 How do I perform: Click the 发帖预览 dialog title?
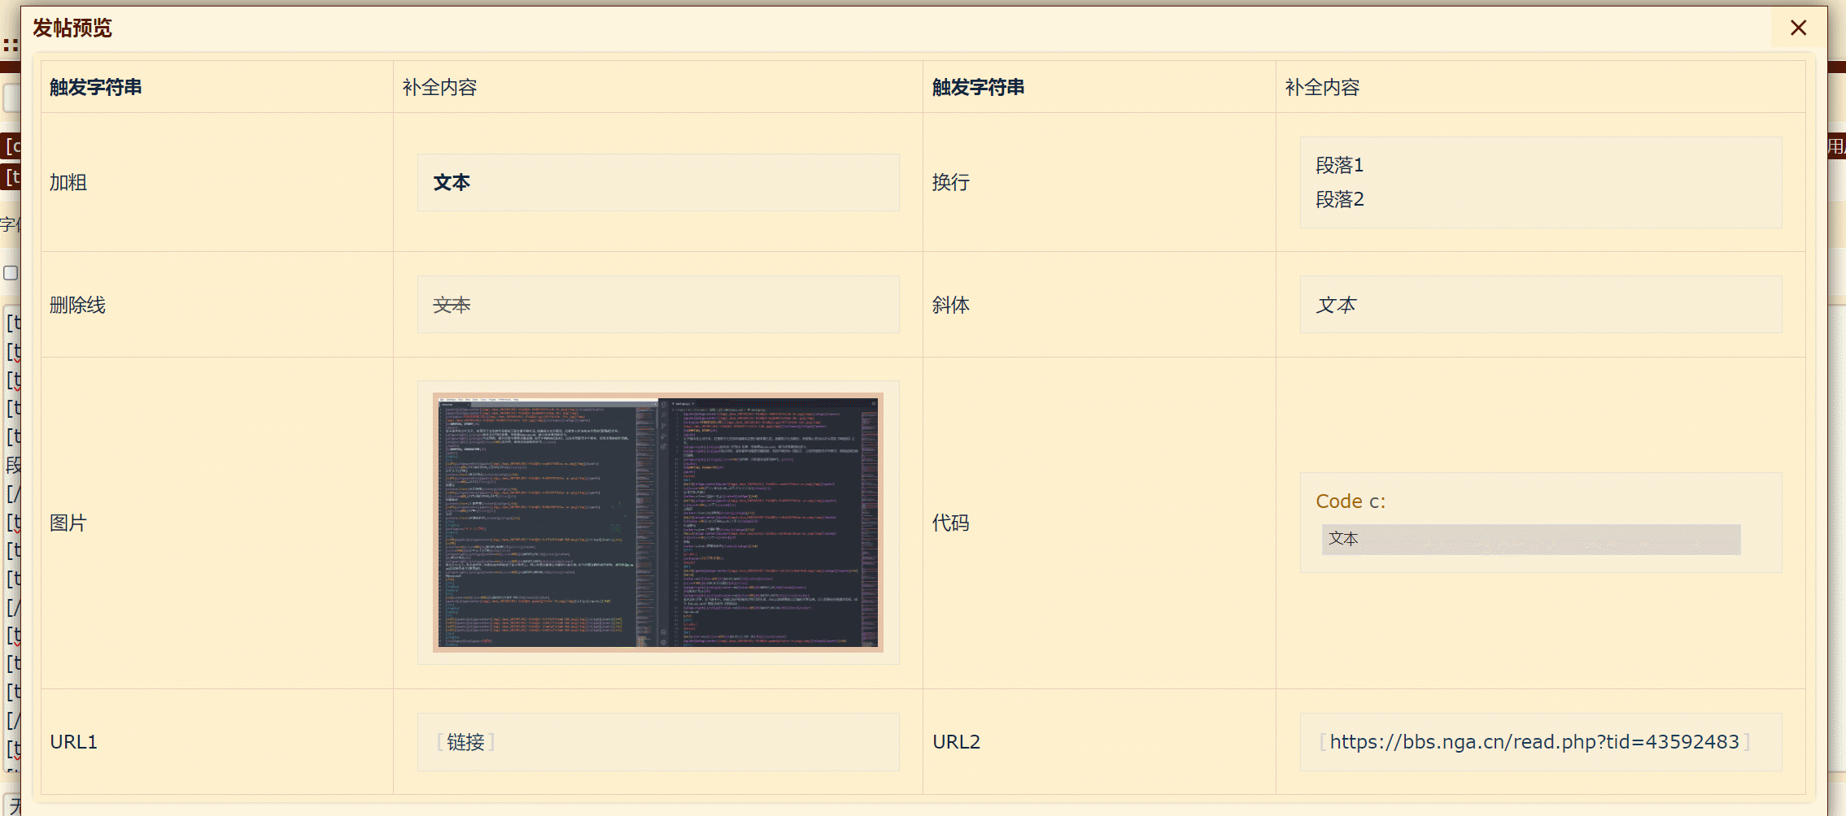click(72, 28)
